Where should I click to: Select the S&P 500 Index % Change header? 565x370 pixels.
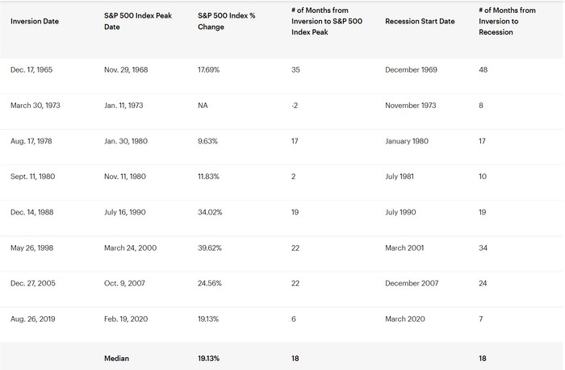coord(227,21)
